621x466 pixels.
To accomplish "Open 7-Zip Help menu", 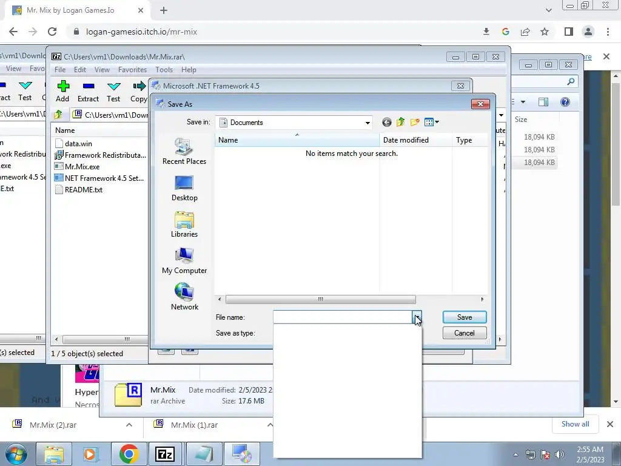I will [x=189, y=70].
